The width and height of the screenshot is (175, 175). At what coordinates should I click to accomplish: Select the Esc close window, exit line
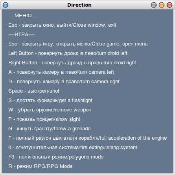click(62, 25)
